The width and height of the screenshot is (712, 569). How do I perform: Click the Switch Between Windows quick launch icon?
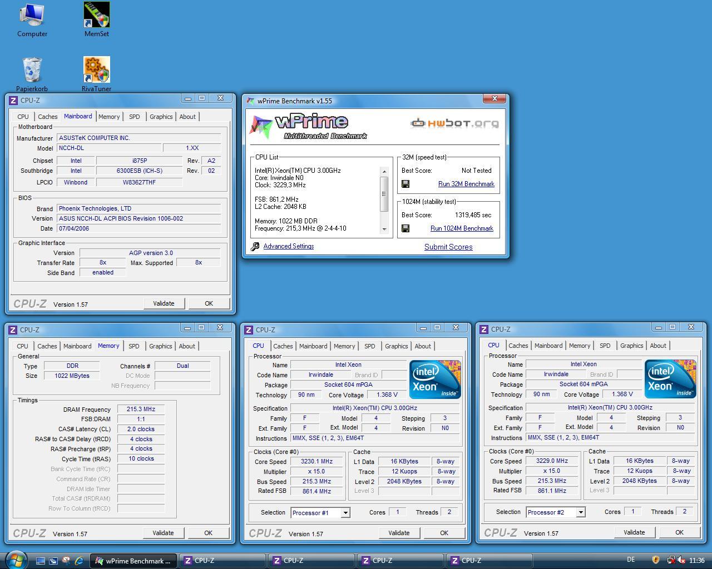click(53, 561)
